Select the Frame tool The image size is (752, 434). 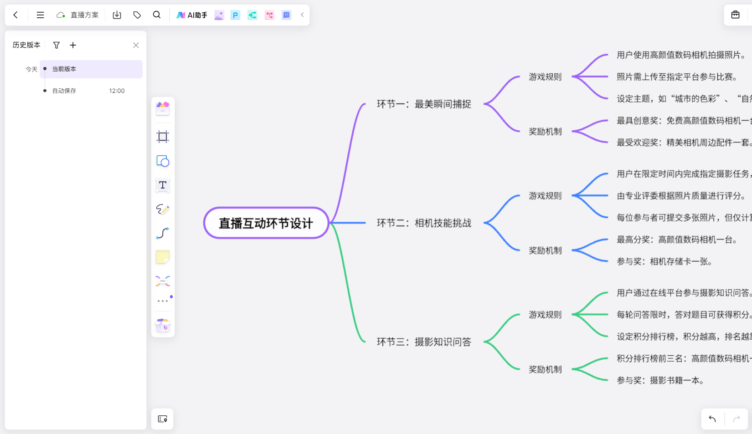(163, 137)
